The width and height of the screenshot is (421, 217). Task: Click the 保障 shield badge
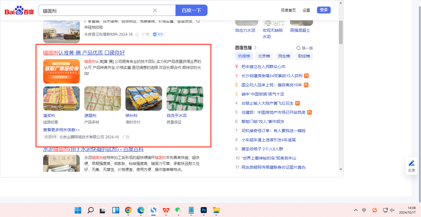pyautogui.click(x=159, y=34)
